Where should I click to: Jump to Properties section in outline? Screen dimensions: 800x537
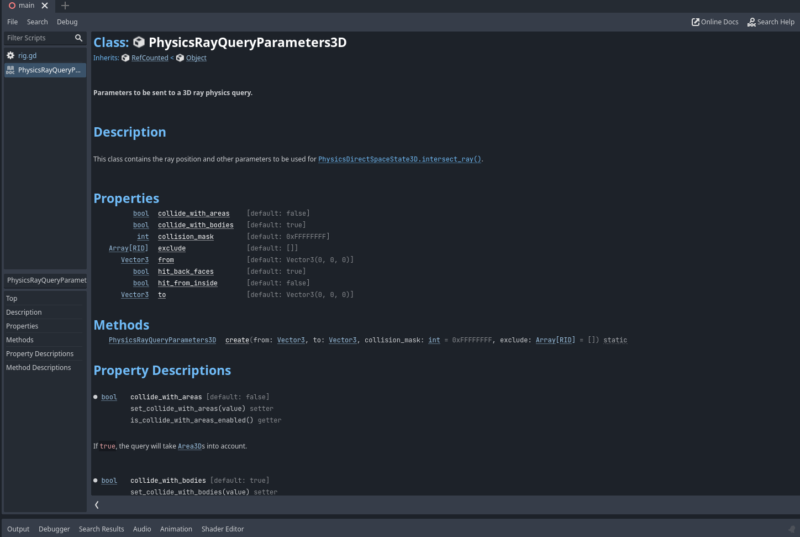coord(44,326)
